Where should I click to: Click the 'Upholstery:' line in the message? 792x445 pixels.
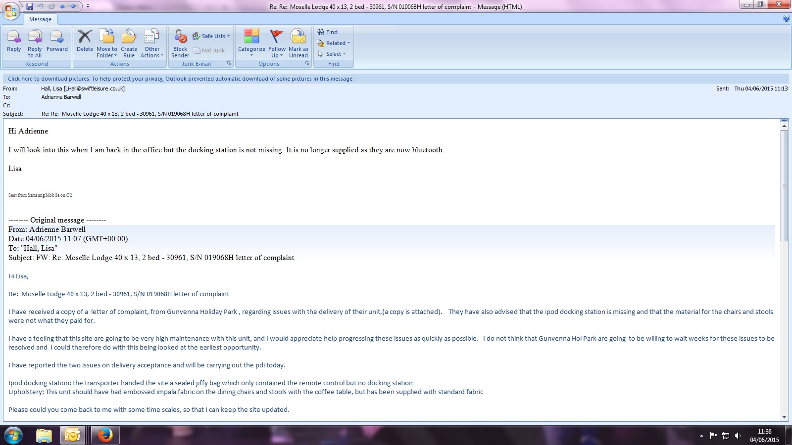tap(246, 392)
